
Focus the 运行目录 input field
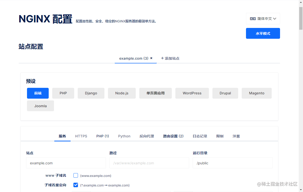(233, 163)
